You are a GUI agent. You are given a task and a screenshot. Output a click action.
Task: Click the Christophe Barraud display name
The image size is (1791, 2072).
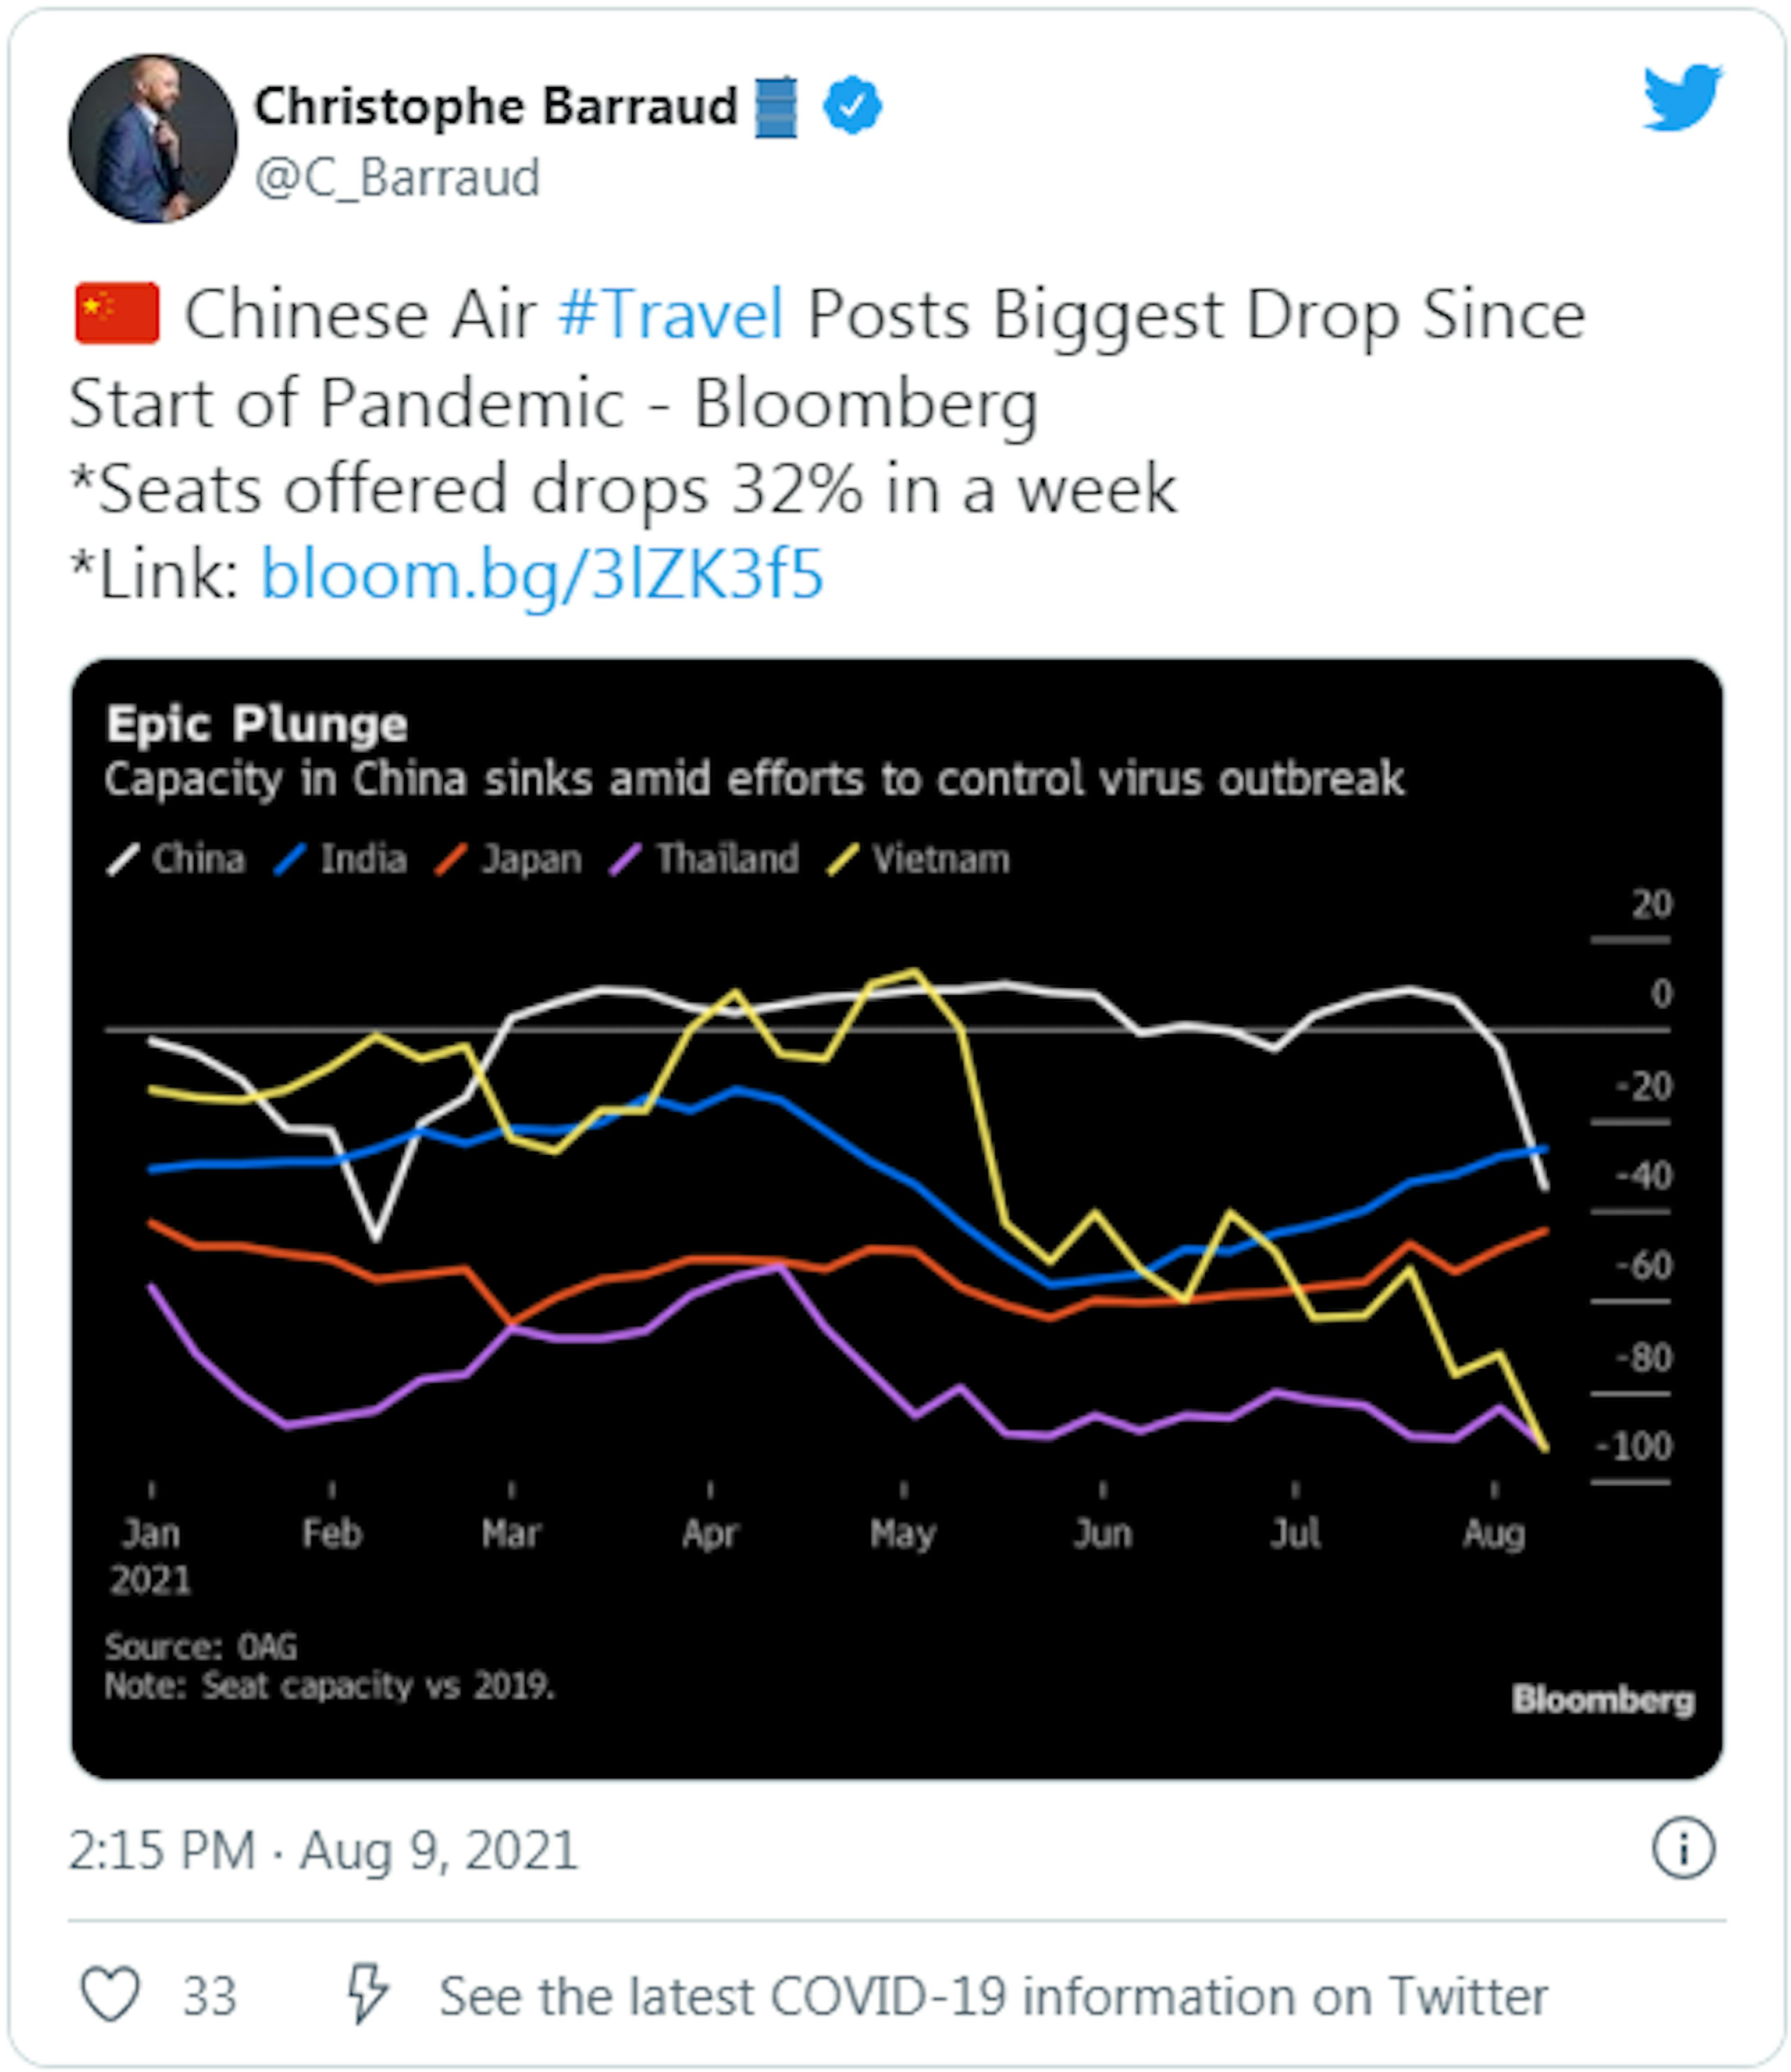(495, 106)
